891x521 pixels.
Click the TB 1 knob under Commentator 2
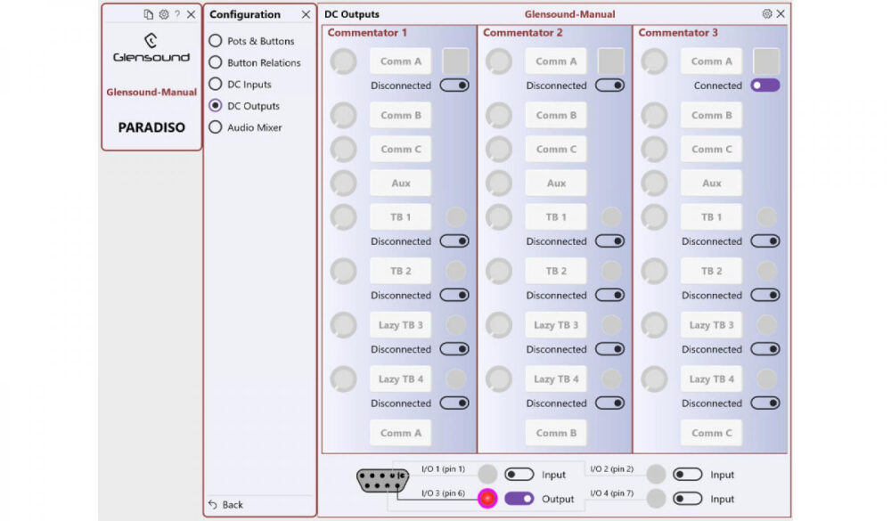(x=499, y=216)
